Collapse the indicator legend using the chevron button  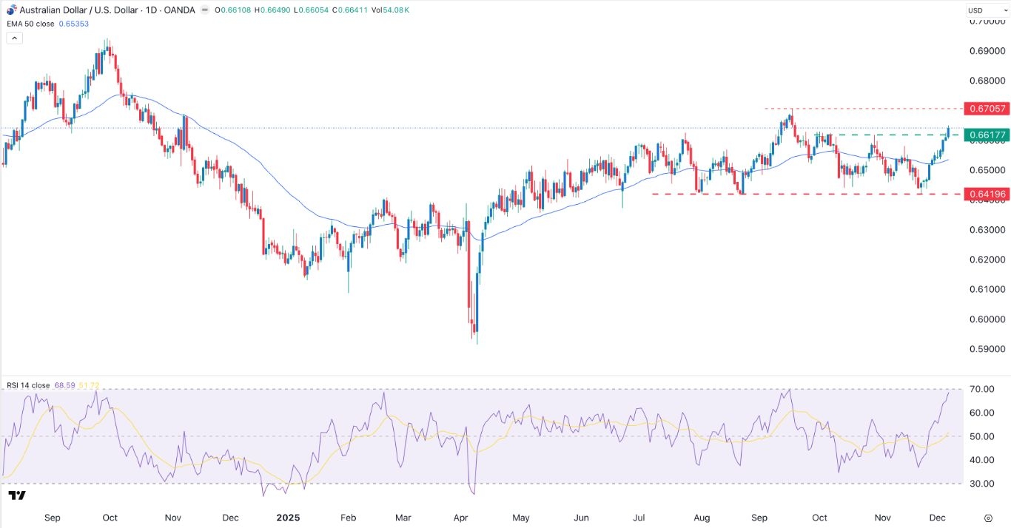click(14, 37)
